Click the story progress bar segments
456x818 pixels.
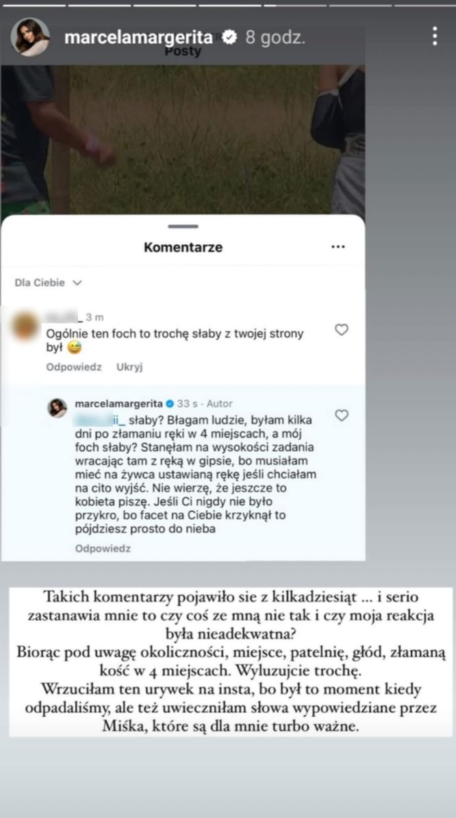[x=228, y=5]
